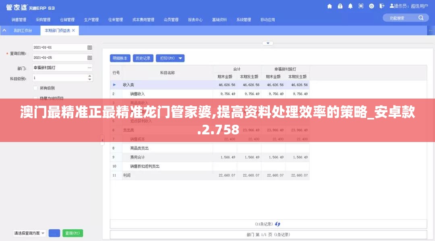Open the 销售管理 menu

point(19,20)
